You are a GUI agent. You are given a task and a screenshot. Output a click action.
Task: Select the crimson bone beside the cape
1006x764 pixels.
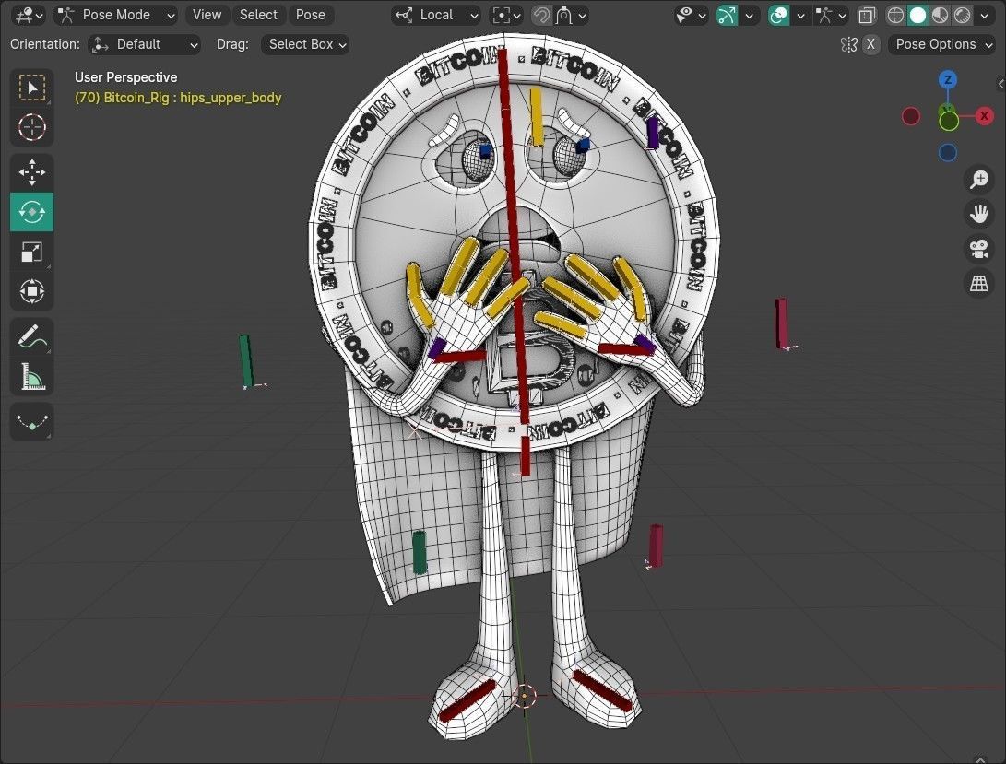point(656,546)
